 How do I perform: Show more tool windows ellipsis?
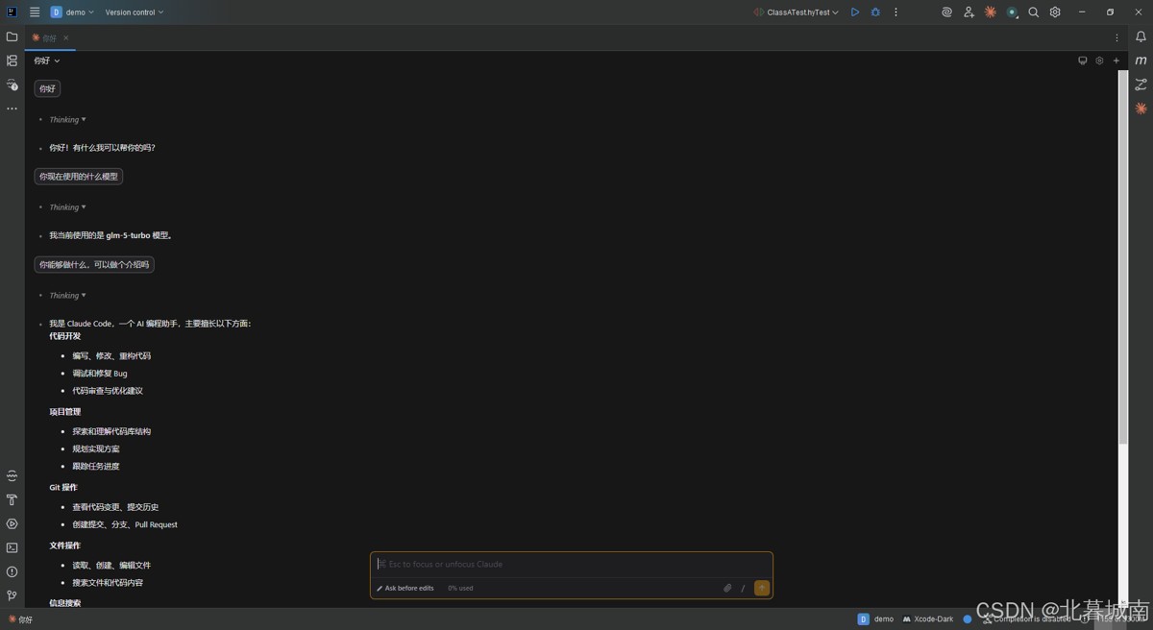(x=12, y=109)
